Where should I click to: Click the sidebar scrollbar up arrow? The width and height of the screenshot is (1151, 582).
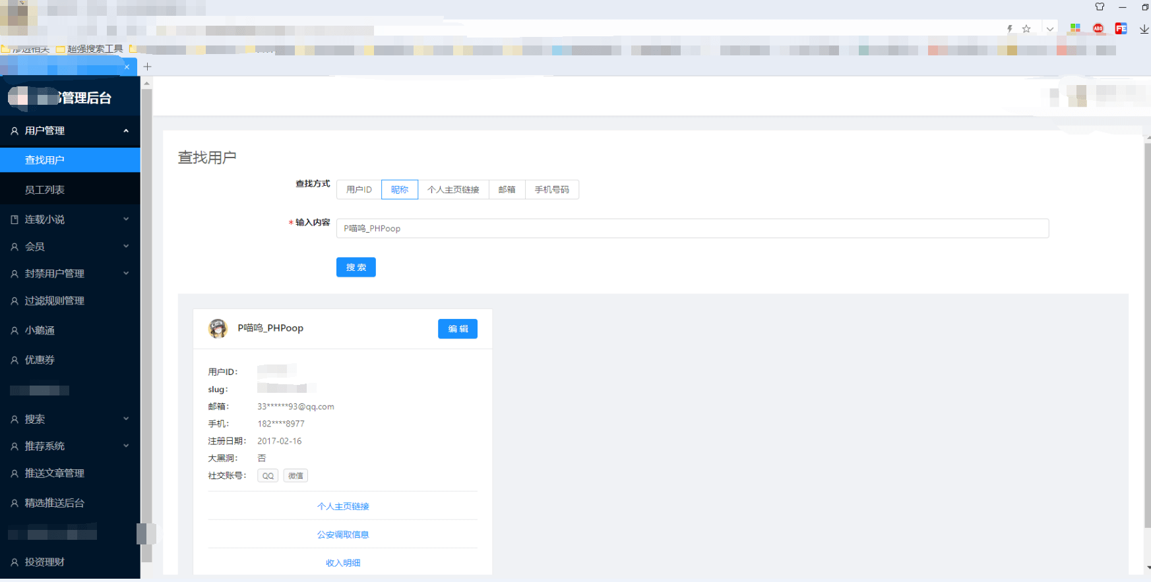146,83
